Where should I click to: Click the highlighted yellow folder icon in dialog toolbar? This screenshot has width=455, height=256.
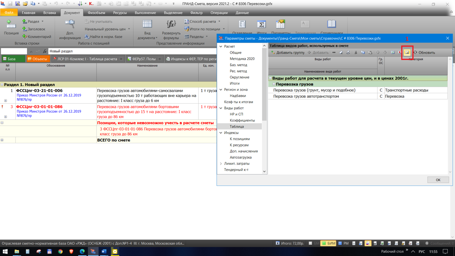point(407,52)
